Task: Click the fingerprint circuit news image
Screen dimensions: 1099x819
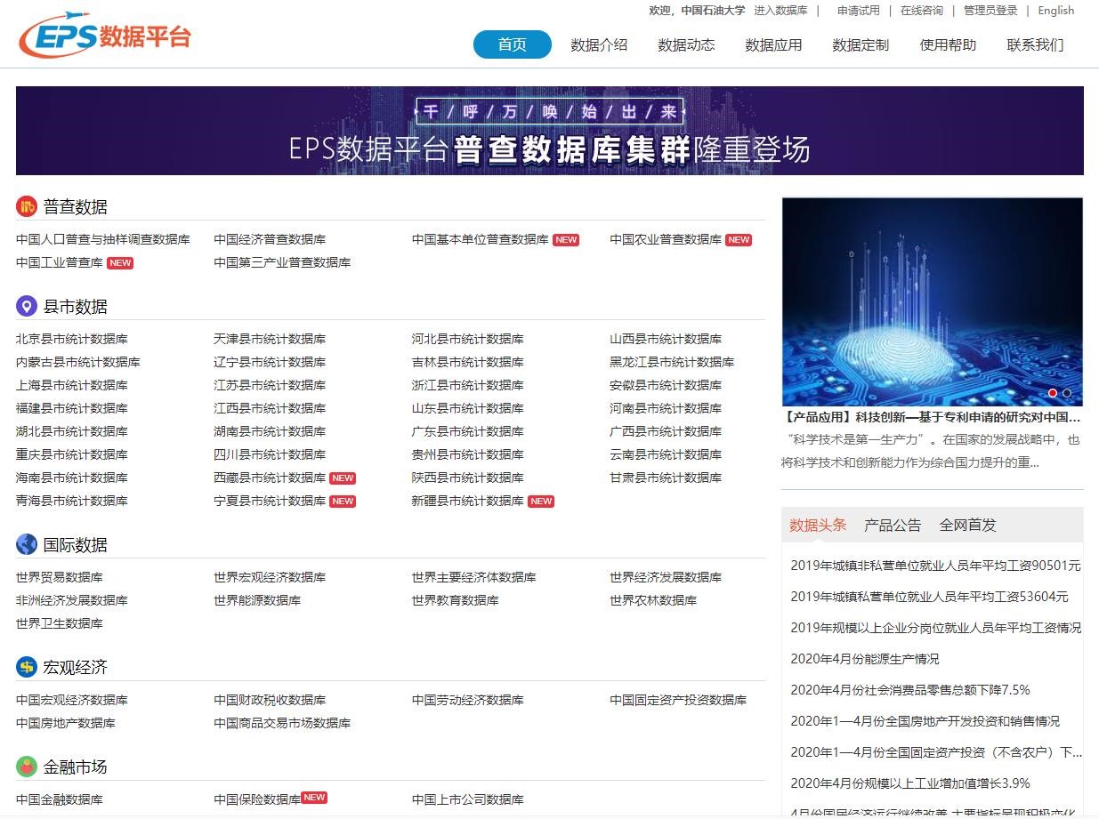Action: point(932,301)
